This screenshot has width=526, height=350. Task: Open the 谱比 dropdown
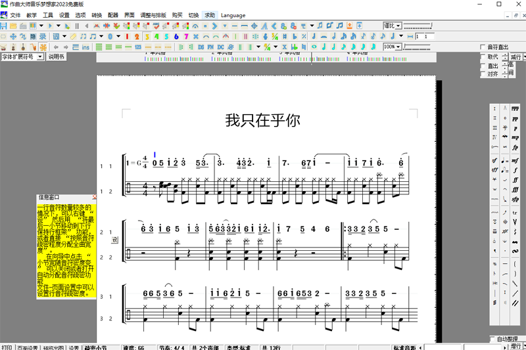tap(393, 26)
